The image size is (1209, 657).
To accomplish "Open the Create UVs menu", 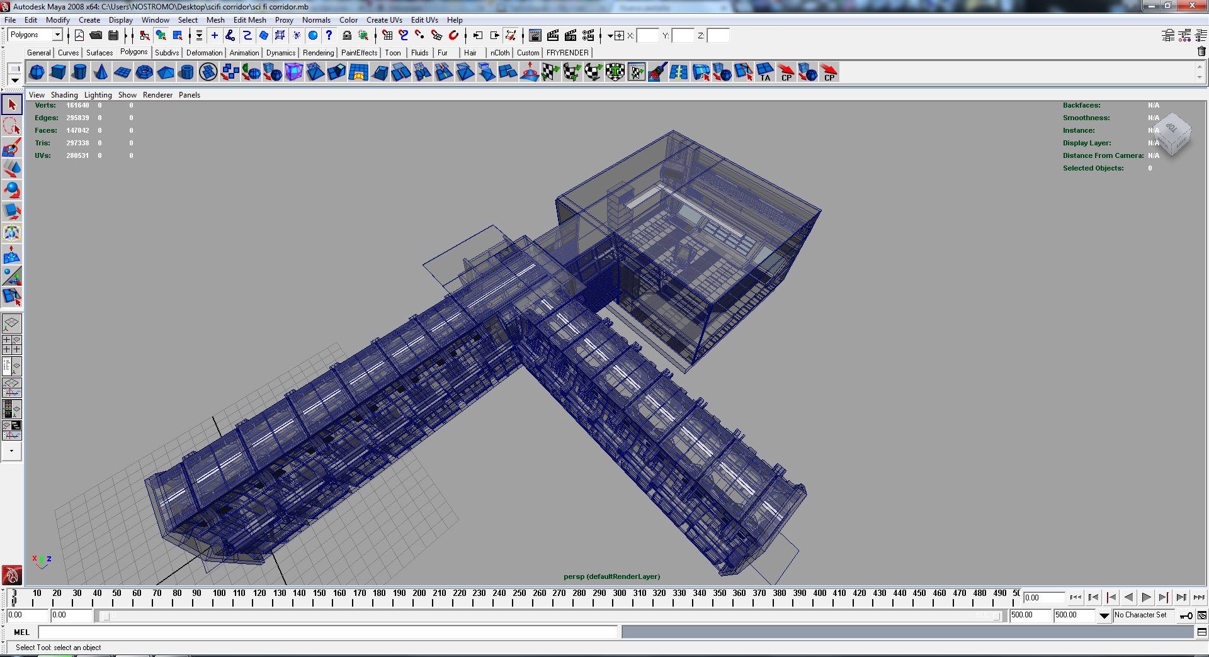I will point(384,20).
